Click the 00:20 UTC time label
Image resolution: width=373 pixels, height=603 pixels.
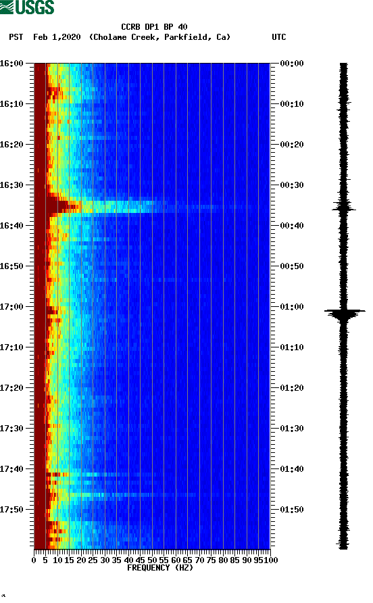tap(292, 145)
